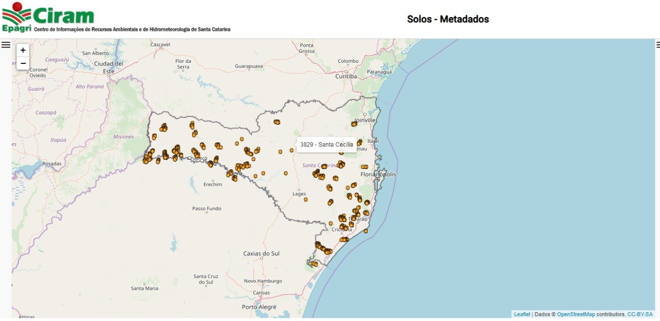The width and height of the screenshot is (660, 321).
Task: Click the Guarapuava city label
Action: click(x=249, y=66)
